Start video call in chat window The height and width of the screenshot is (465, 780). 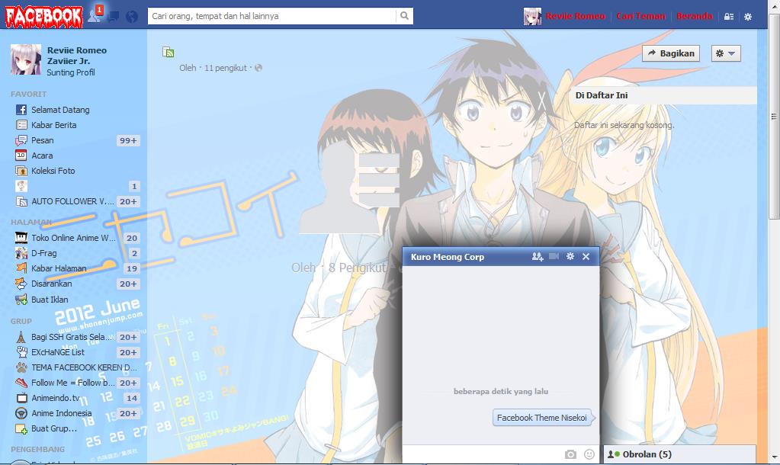pyautogui.click(x=554, y=257)
